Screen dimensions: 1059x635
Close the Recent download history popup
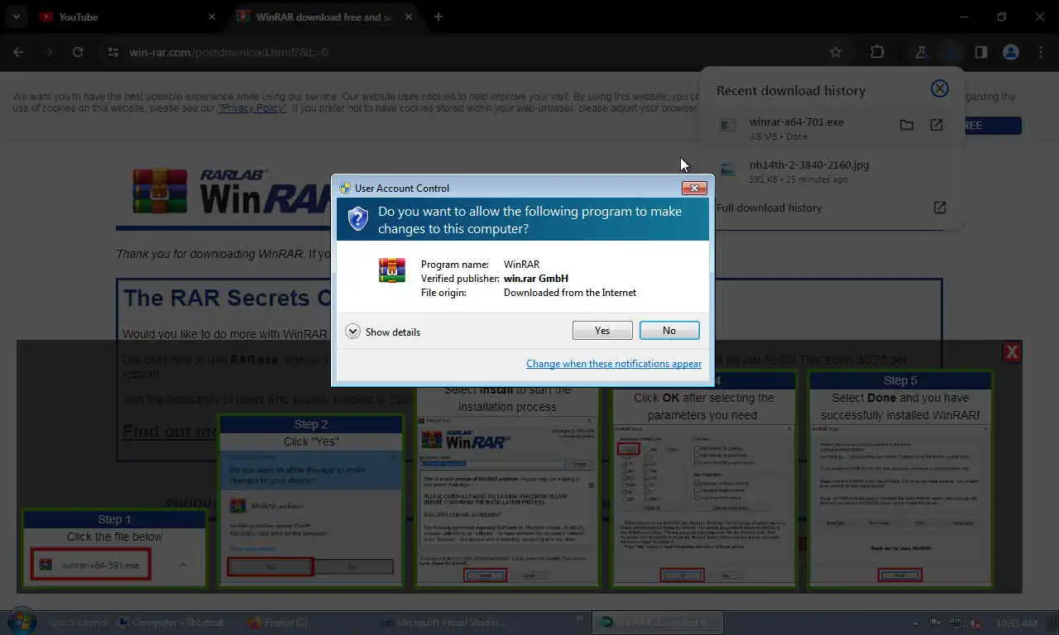[x=939, y=88]
